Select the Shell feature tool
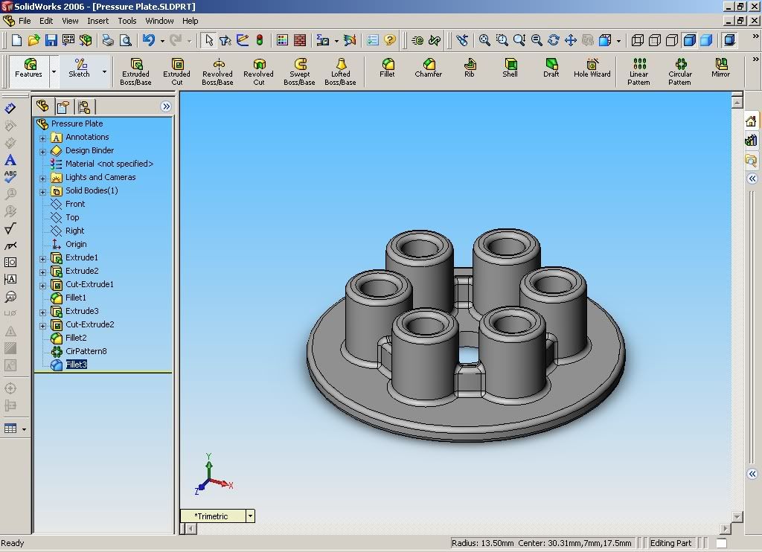The width and height of the screenshot is (762, 552). (x=510, y=68)
